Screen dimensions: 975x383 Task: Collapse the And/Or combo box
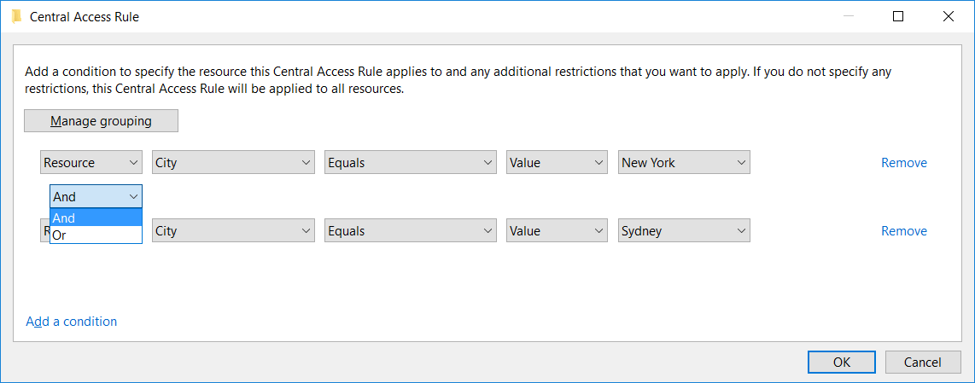(x=96, y=196)
